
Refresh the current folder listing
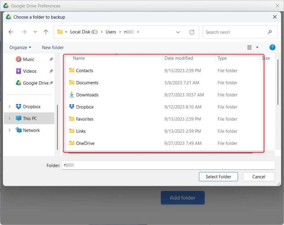(192, 32)
